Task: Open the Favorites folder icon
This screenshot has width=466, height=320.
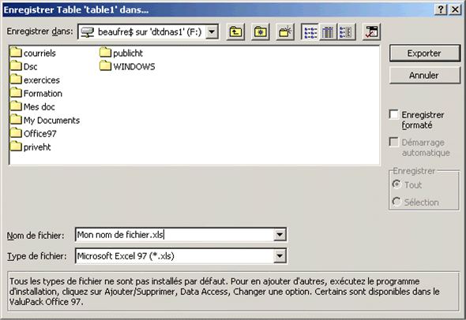Action: [261, 32]
